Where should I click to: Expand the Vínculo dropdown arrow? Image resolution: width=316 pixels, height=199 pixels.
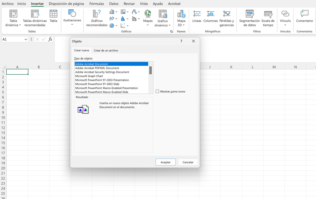click(x=285, y=25)
